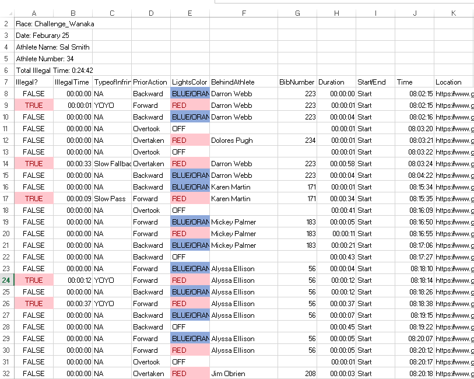Click the 'BibNumber' header cell
This screenshot has height=379, width=474.
(x=297, y=82)
